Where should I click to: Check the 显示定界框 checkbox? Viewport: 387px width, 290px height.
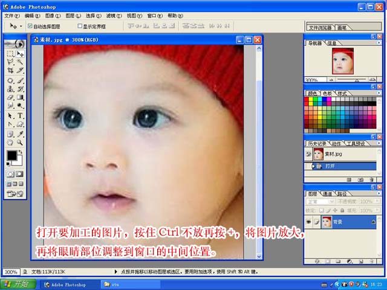point(80,26)
